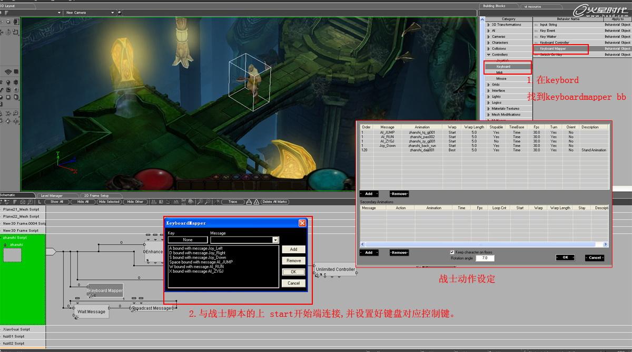Click the Rotation angle input field
The width and height of the screenshot is (632, 352).
click(x=485, y=258)
